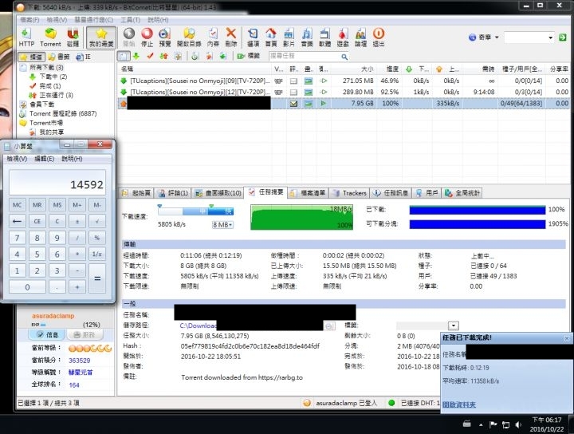Open the 工具(T) menu in BitComet
This screenshot has width=574, height=434.
click(x=130, y=20)
